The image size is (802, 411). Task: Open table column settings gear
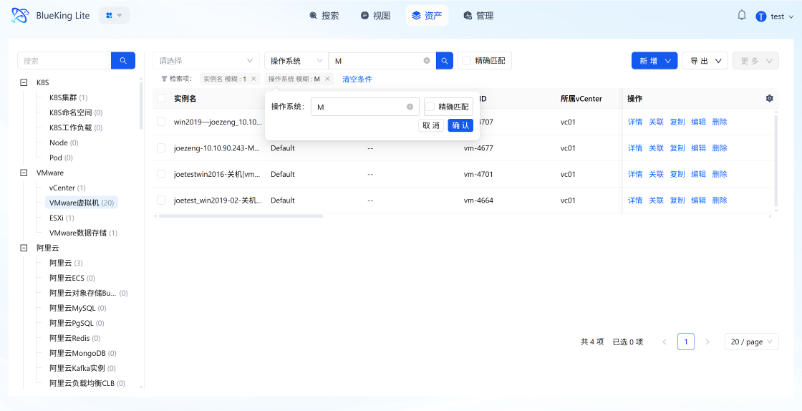pos(769,98)
